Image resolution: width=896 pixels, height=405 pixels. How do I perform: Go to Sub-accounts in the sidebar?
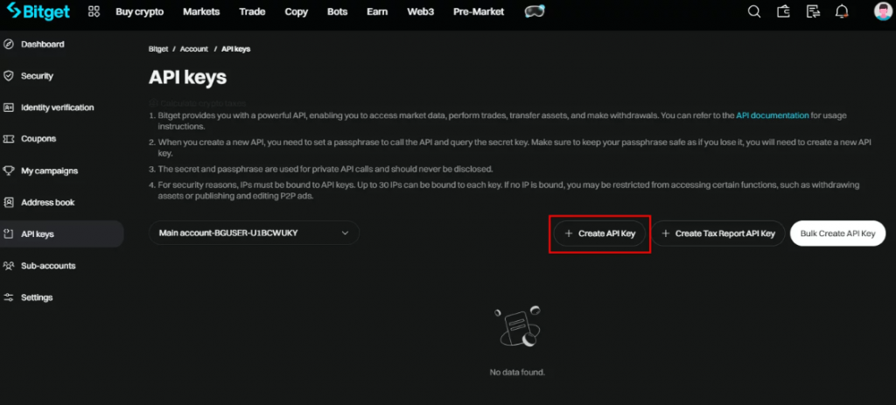48,266
